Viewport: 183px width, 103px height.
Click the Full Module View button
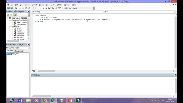(x=34, y=71)
